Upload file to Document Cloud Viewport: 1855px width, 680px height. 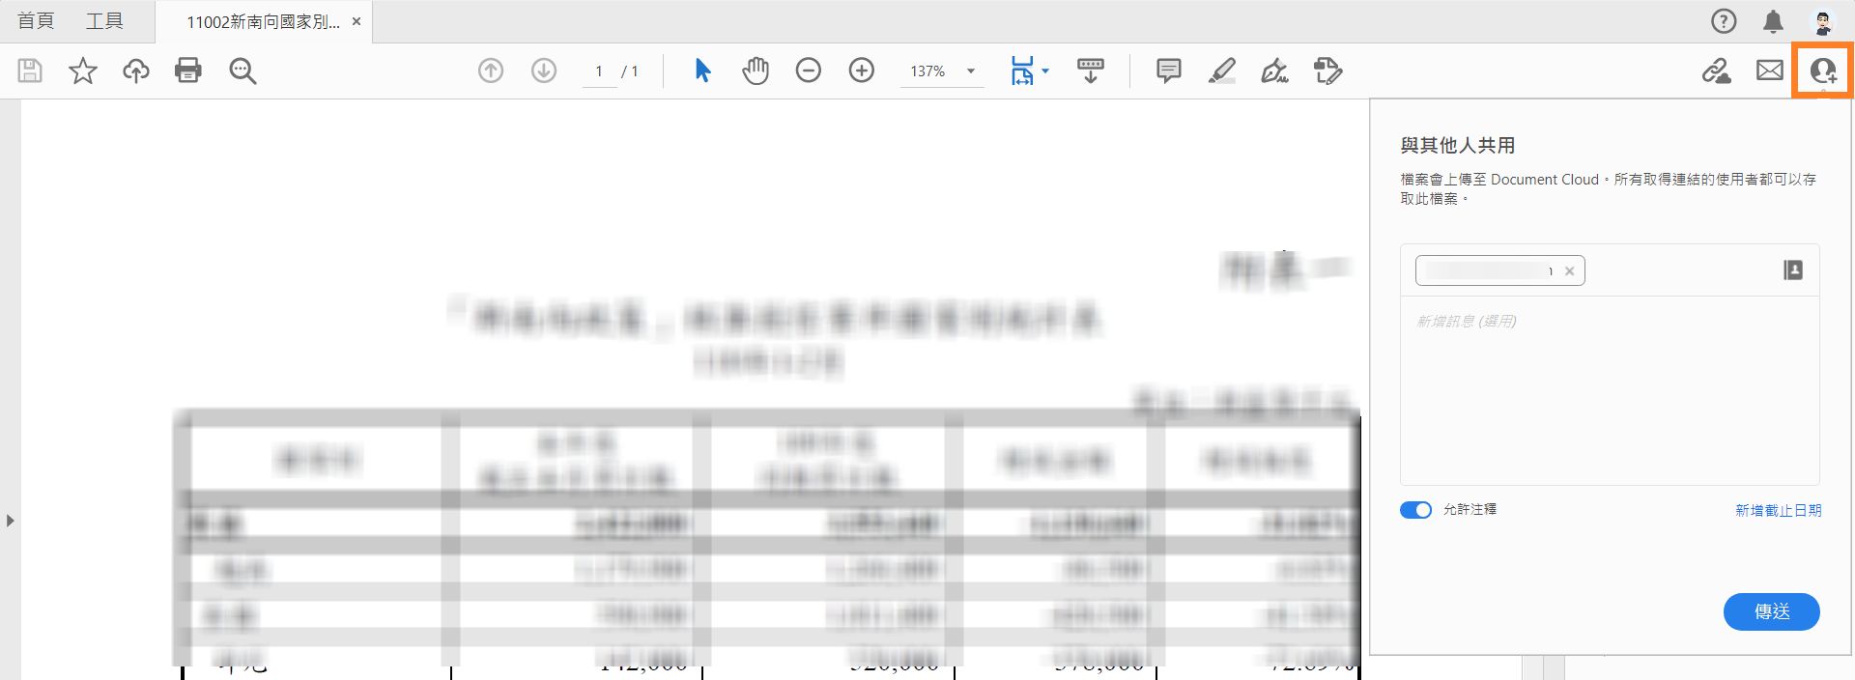(x=136, y=71)
